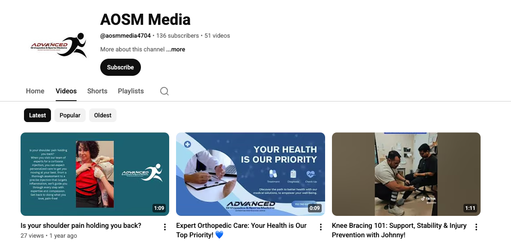Switch to the Home tab
Viewport: 511px width, 242px height.
[35, 91]
